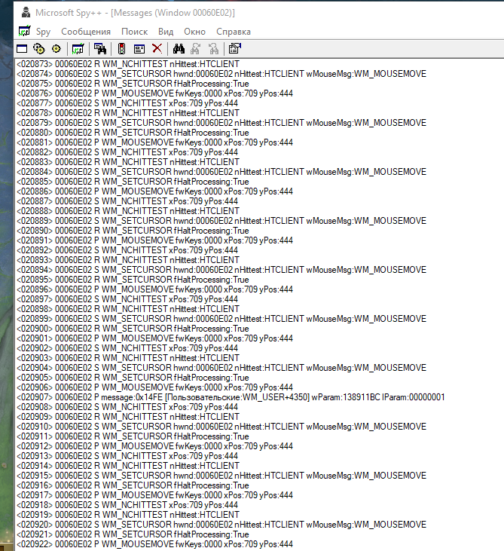Select log line <020906> WM_MOUSEMOVE
The height and width of the screenshot is (551, 504).
tap(155, 387)
